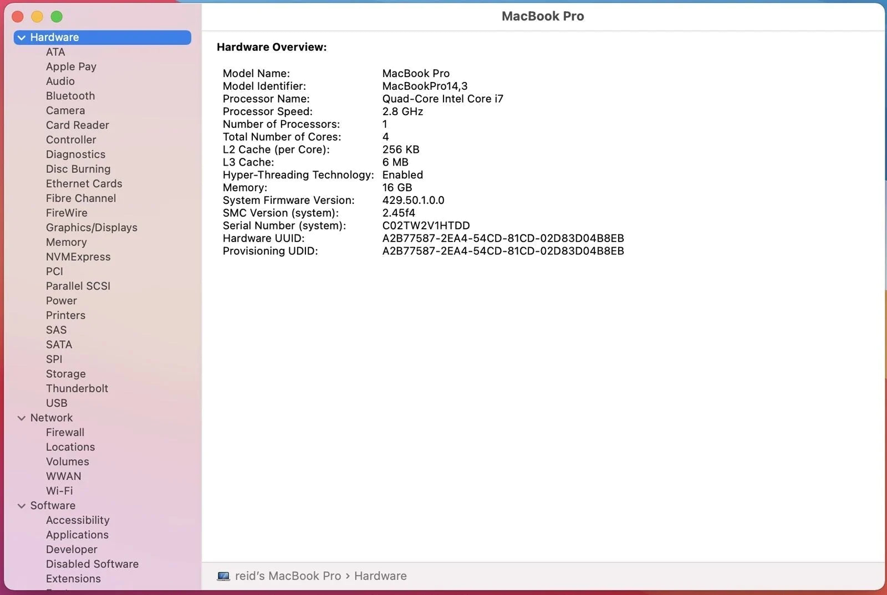Open Graphics/Displays hardware info
The height and width of the screenshot is (595, 887).
[91, 228]
